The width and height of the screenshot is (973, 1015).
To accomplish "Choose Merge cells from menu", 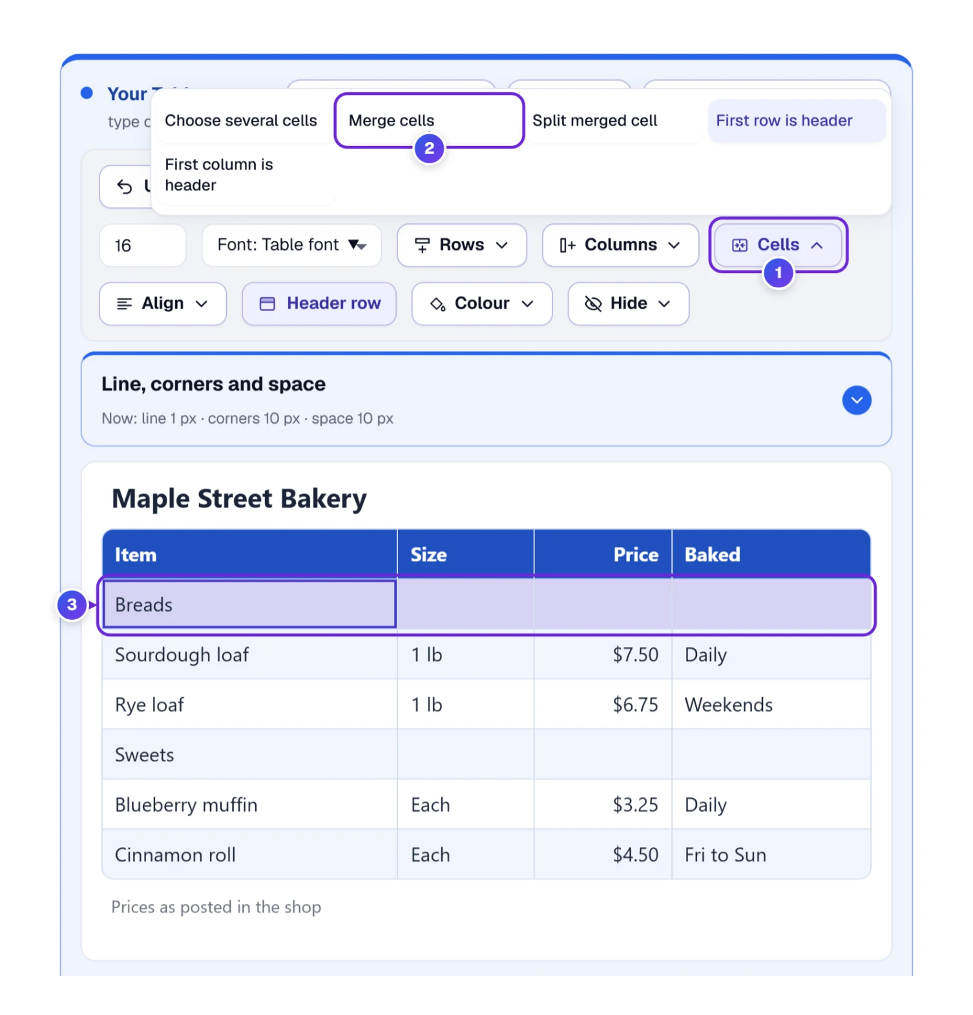I will click(x=429, y=121).
